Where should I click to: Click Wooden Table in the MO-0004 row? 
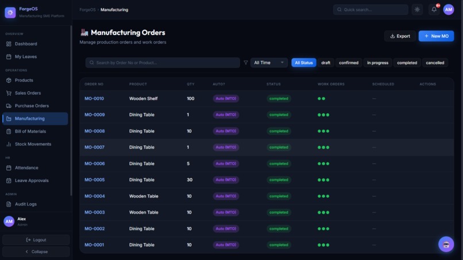tap(144, 196)
